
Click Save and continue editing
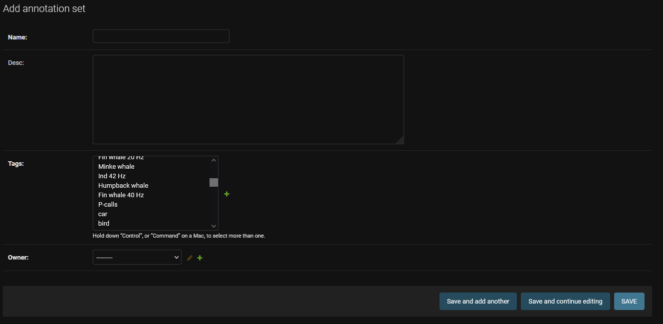[565, 301]
